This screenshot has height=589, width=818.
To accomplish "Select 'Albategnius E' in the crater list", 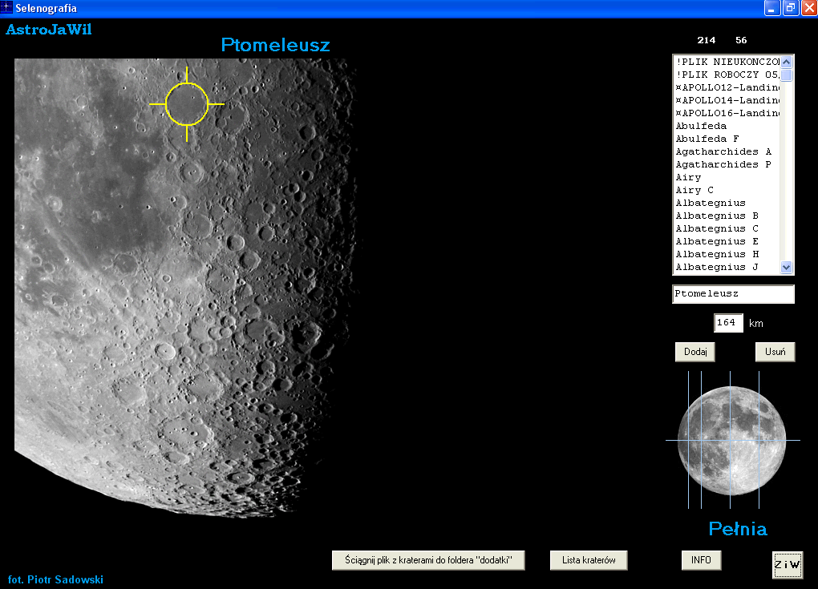I will point(727,241).
